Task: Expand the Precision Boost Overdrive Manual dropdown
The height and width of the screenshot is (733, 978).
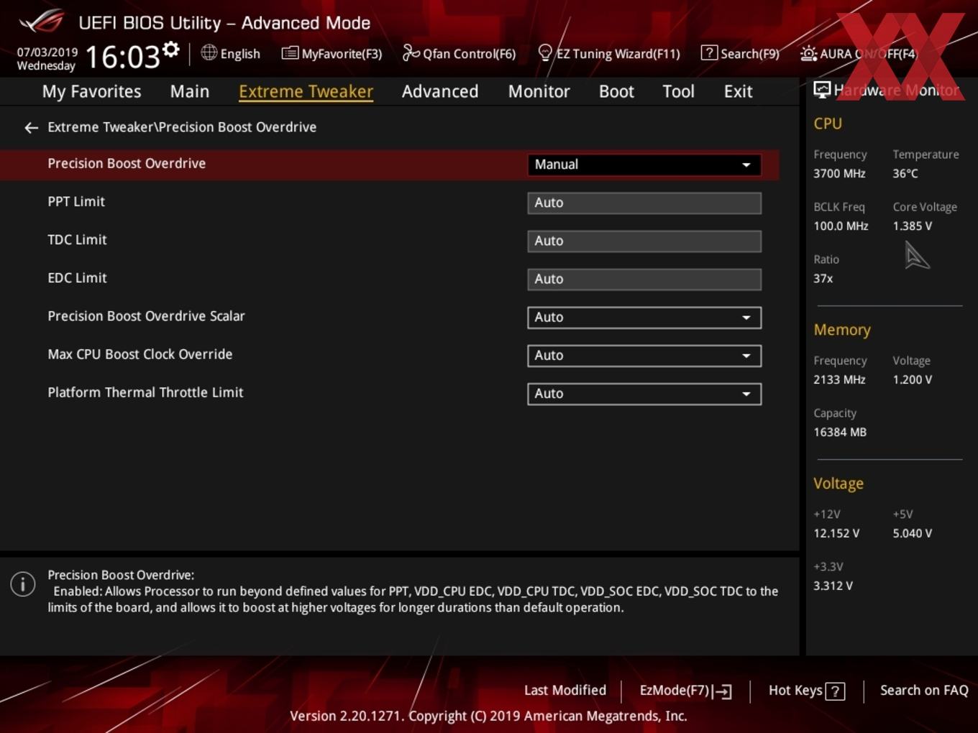Action: click(x=644, y=165)
